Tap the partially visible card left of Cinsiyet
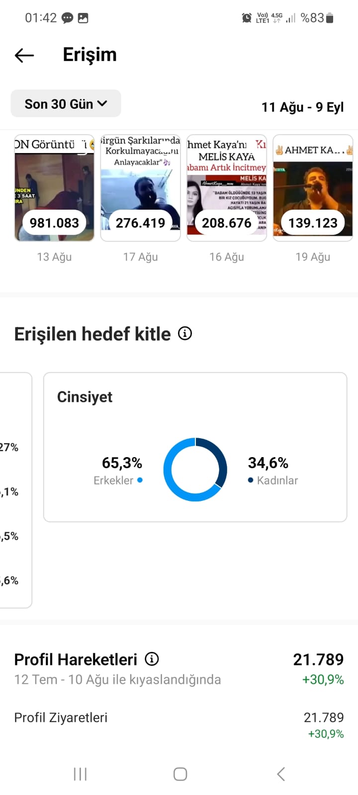The height and width of the screenshot is (795, 358). [x=16, y=490]
